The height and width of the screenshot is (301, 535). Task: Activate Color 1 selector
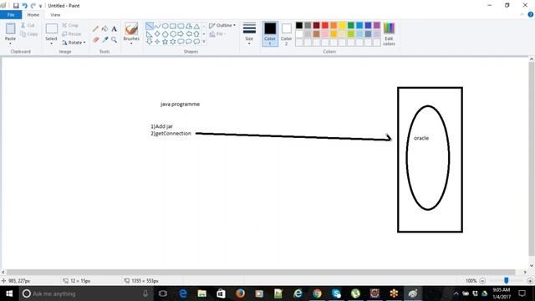[x=270, y=33]
